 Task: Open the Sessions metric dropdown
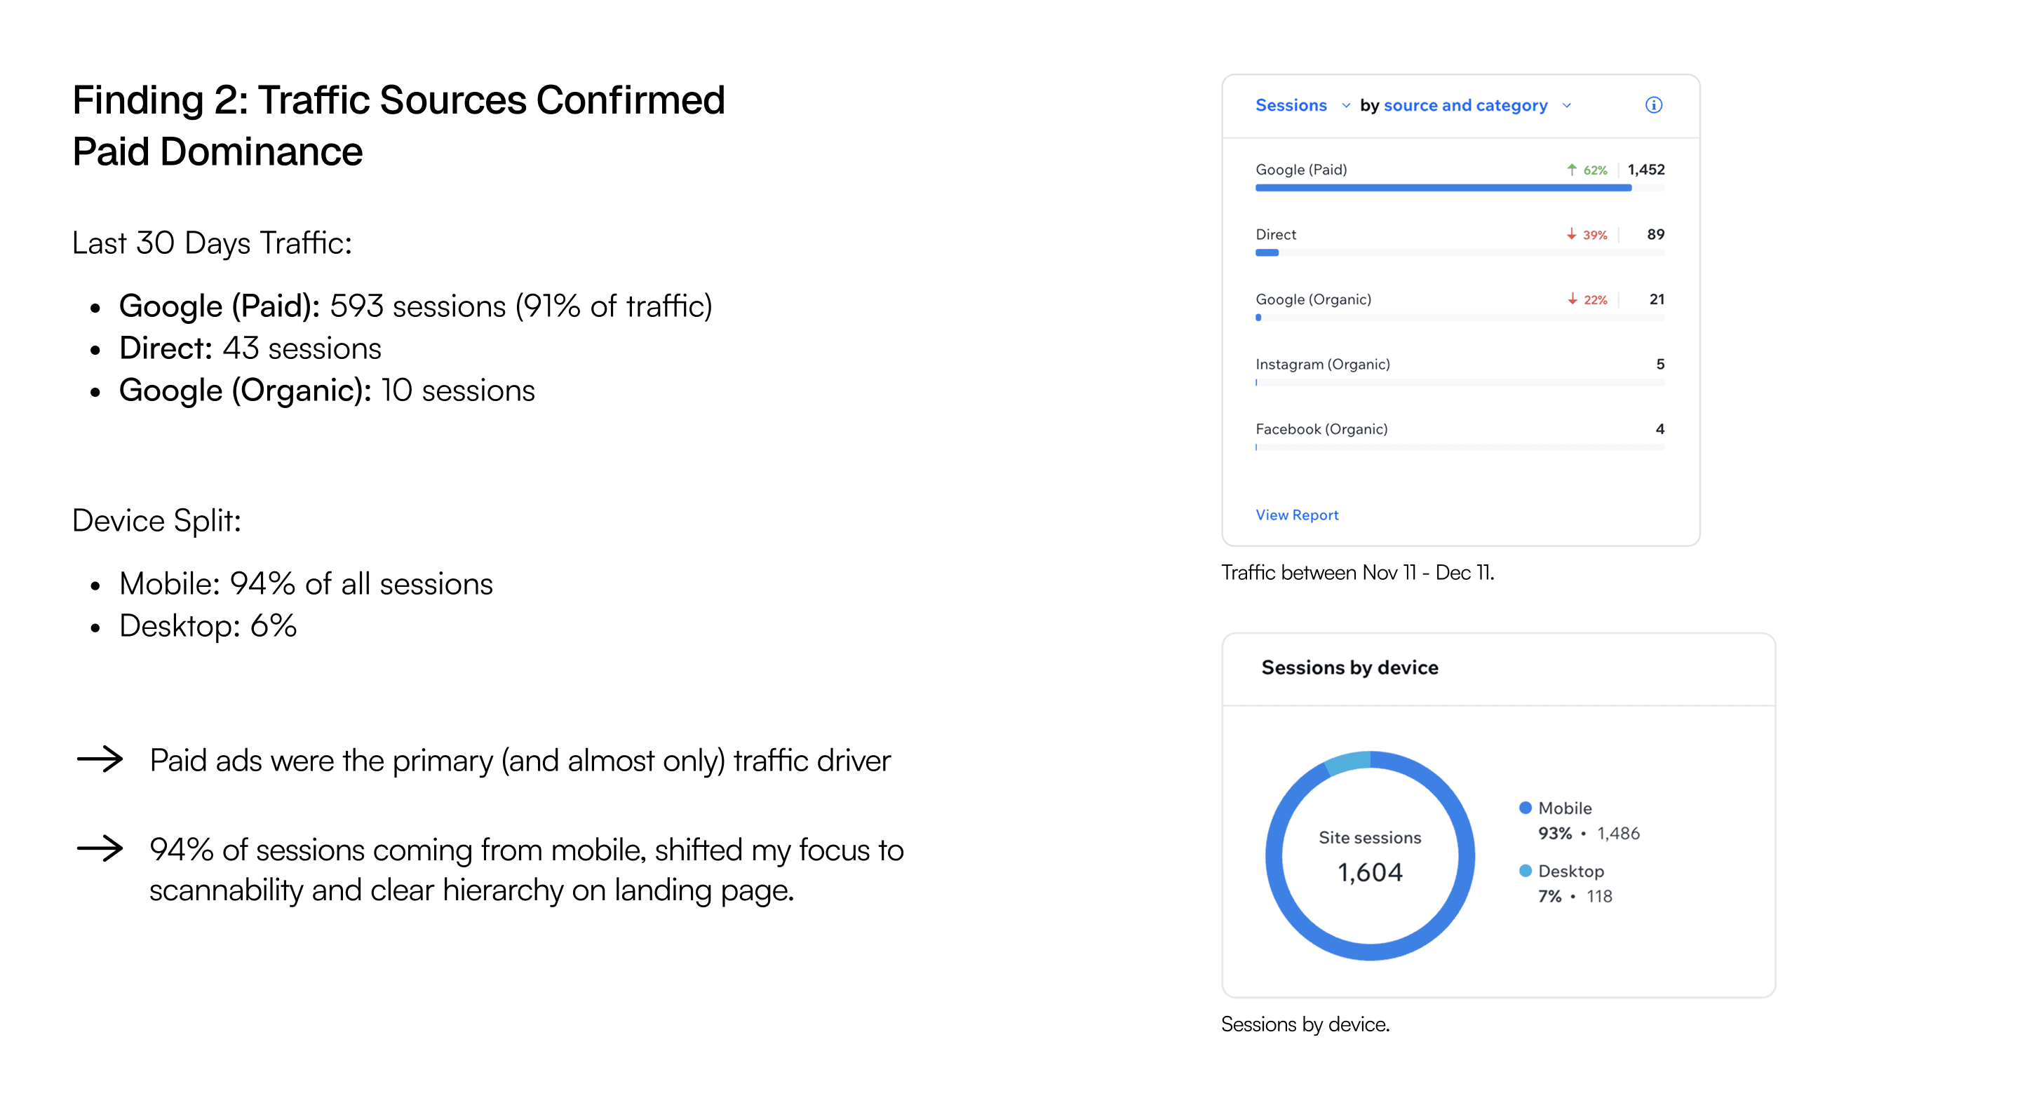[1291, 105]
